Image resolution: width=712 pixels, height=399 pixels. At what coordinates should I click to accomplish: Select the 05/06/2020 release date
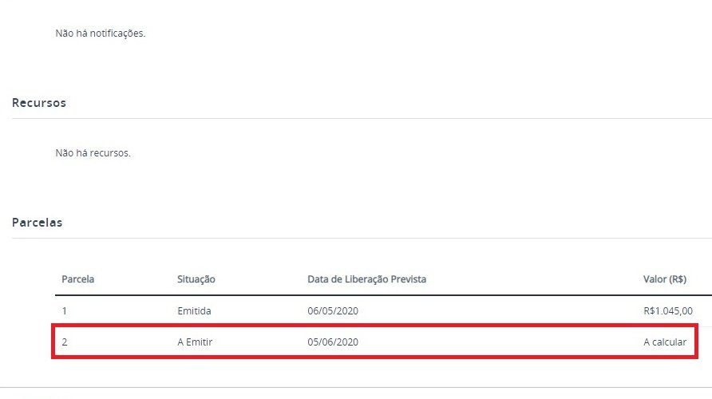pyautogui.click(x=333, y=342)
